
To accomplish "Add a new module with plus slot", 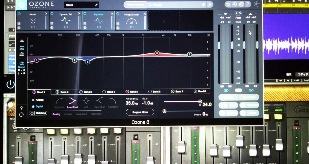I will 164,21.
